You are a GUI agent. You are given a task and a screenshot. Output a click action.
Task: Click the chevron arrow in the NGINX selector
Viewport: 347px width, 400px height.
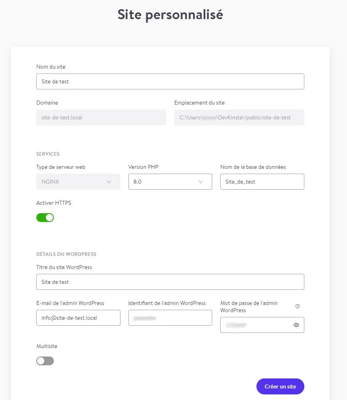tap(109, 182)
